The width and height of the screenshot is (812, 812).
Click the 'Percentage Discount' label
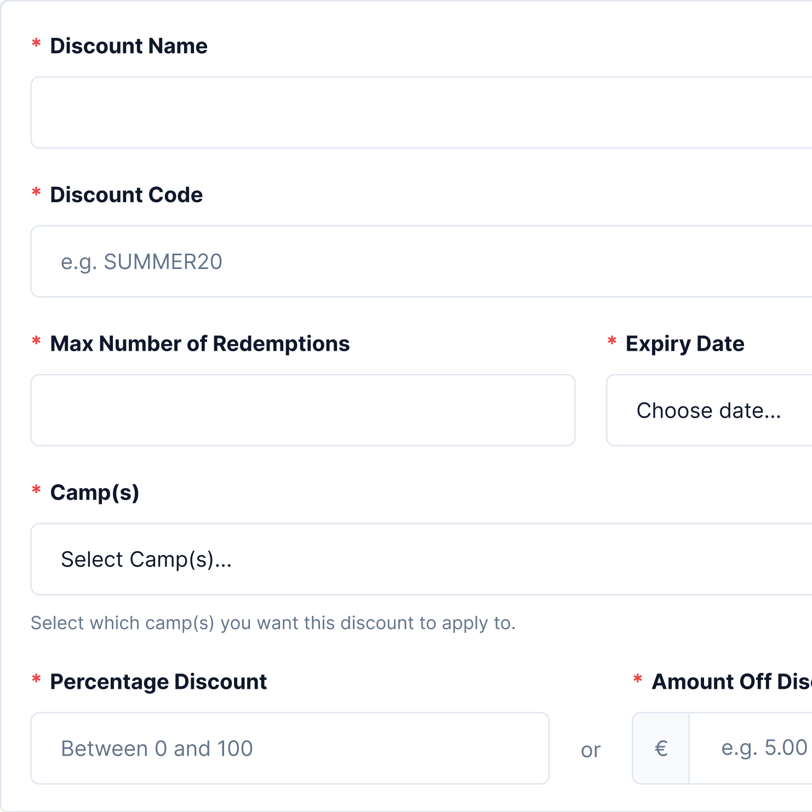coord(158,682)
